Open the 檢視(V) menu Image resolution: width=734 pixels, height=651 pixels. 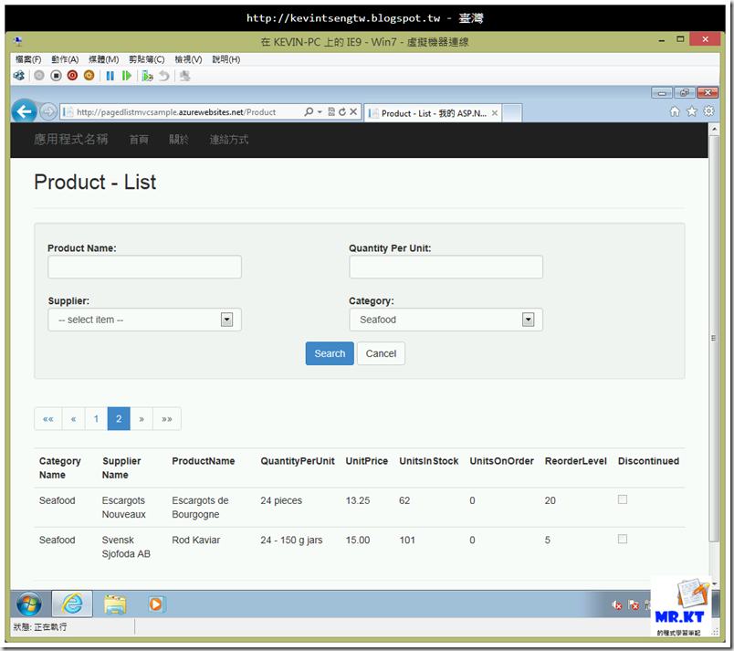(x=188, y=59)
